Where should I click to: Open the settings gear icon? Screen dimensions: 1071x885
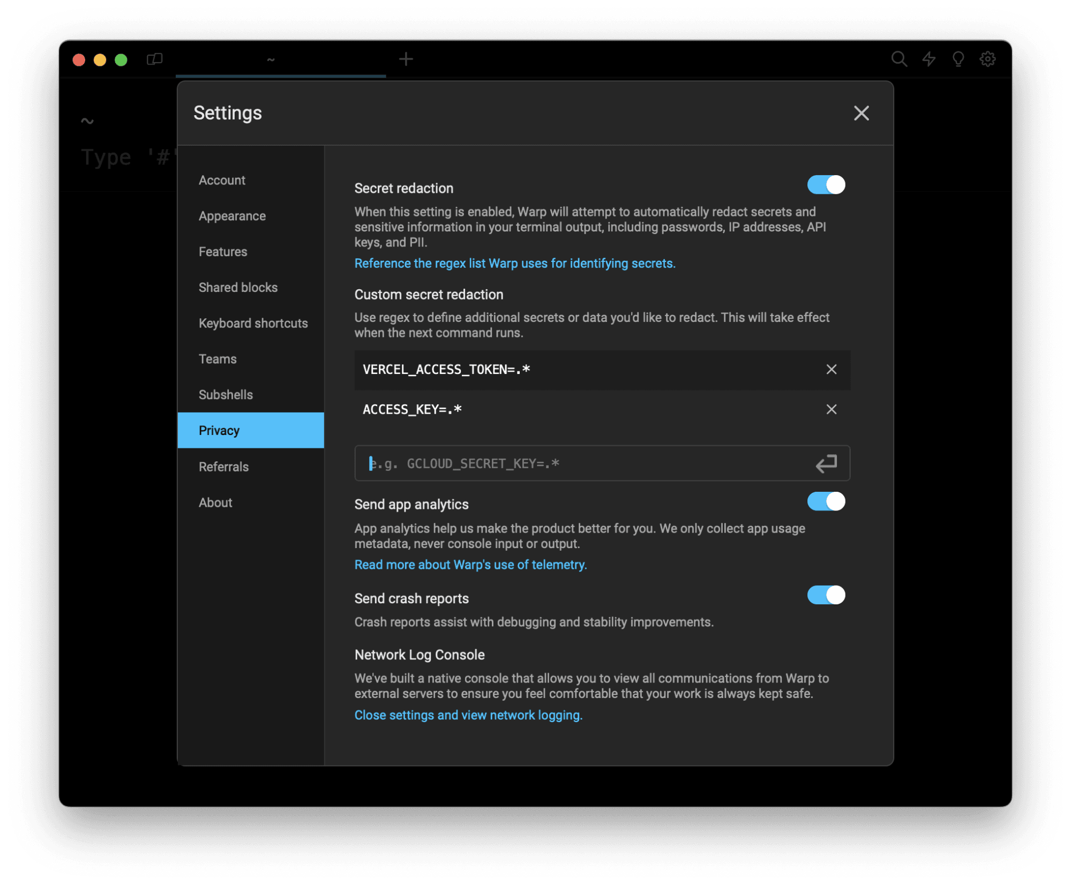(x=987, y=59)
